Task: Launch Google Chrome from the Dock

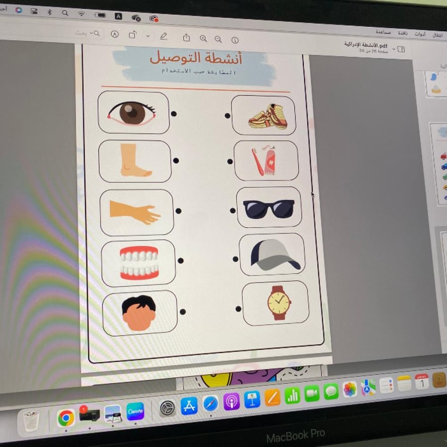Action: click(66, 418)
